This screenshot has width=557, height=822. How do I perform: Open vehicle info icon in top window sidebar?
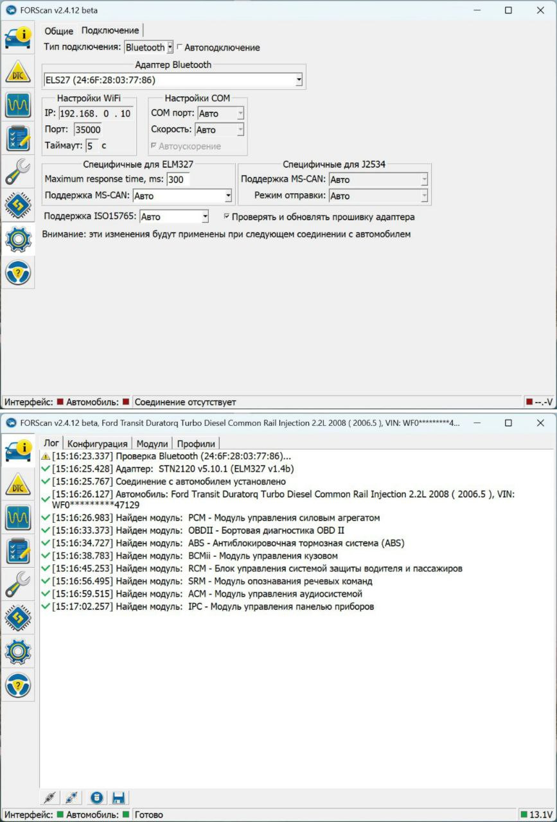tap(18, 38)
